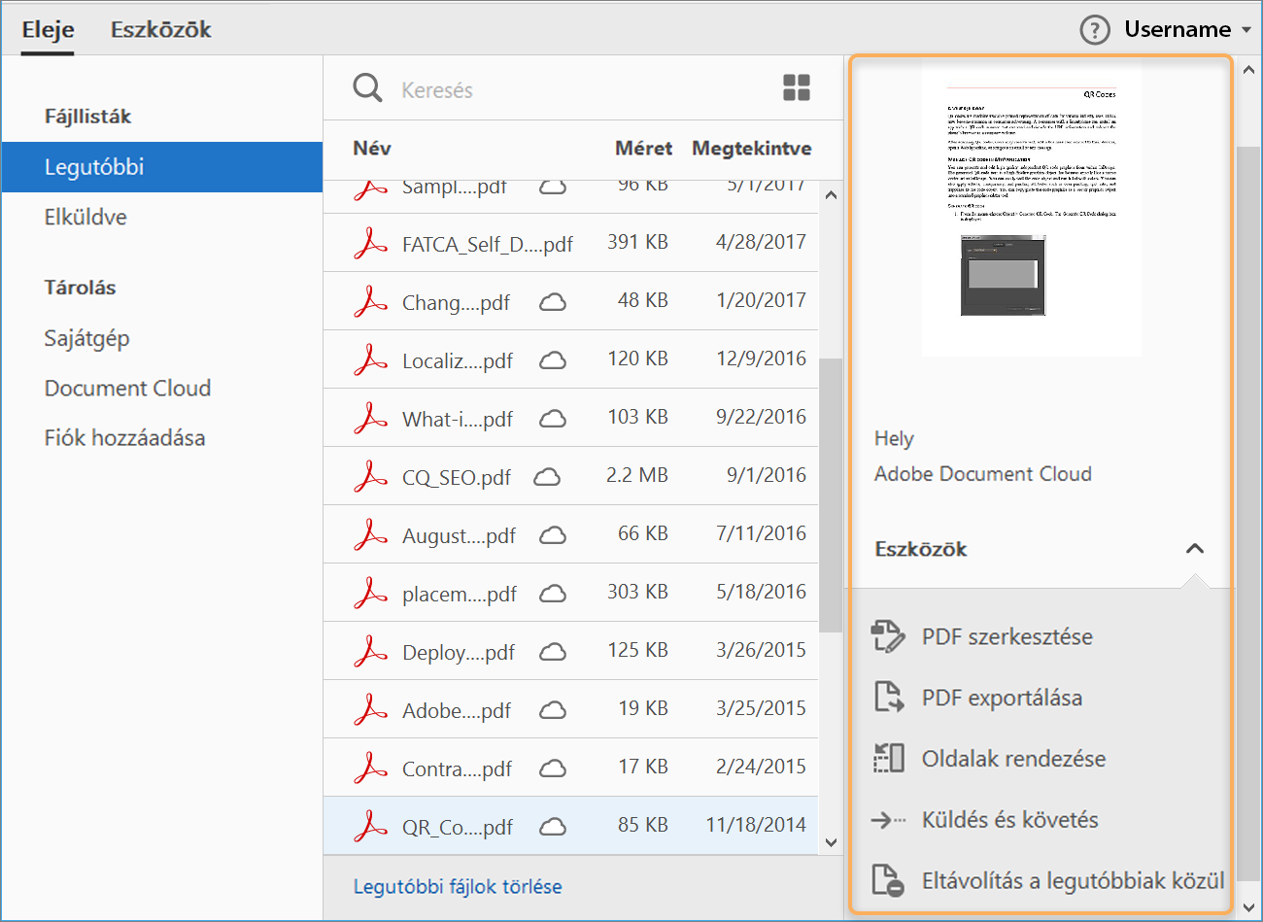Click the QR Codes document preview thumbnail
This screenshot has height=922, width=1263.
tap(1031, 209)
